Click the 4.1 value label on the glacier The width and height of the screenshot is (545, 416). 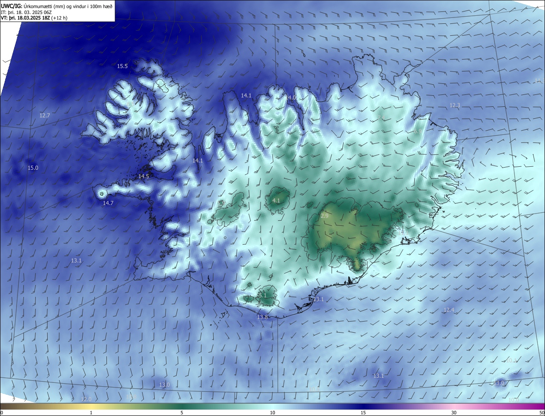pos(276,200)
